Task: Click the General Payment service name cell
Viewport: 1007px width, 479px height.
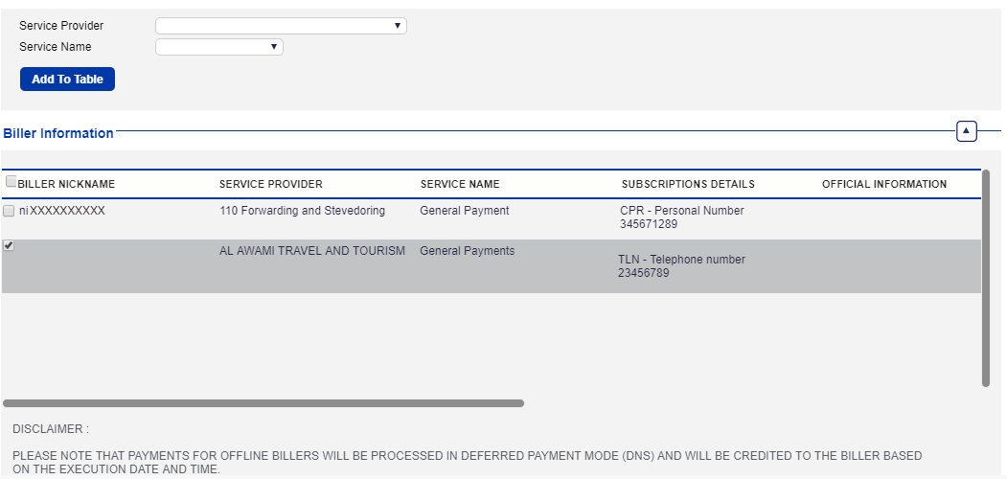Action: tap(464, 211)
